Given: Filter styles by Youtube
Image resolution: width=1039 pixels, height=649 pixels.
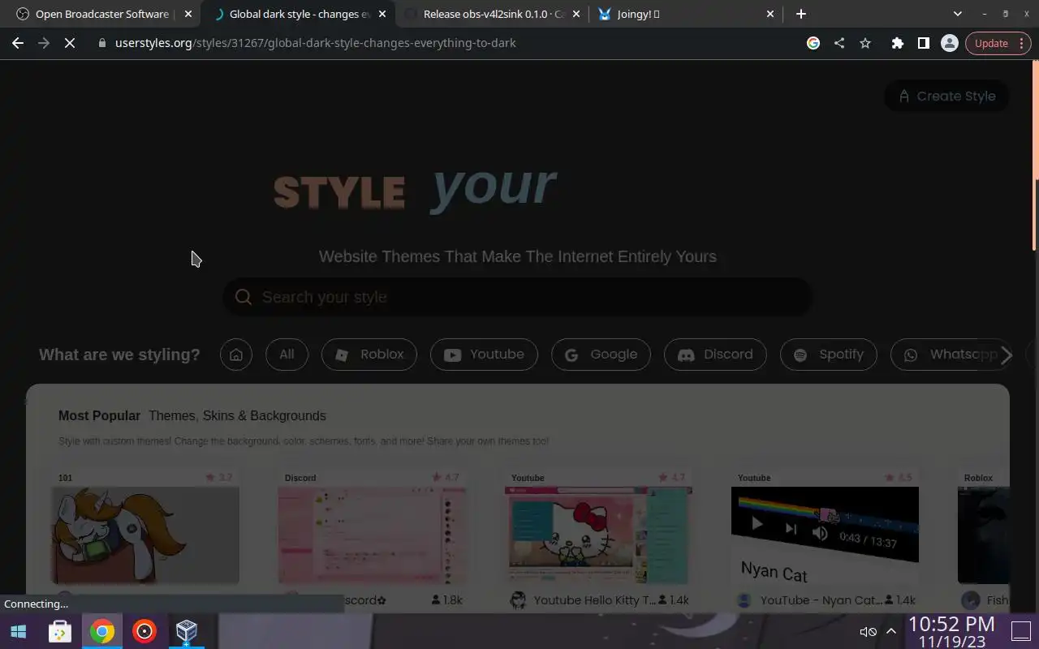Looking at the screenshot, I should (x=484, y=355).
